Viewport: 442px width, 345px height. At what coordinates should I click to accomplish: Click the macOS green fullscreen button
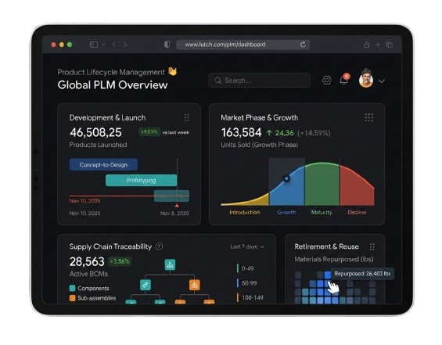[70, 45]
